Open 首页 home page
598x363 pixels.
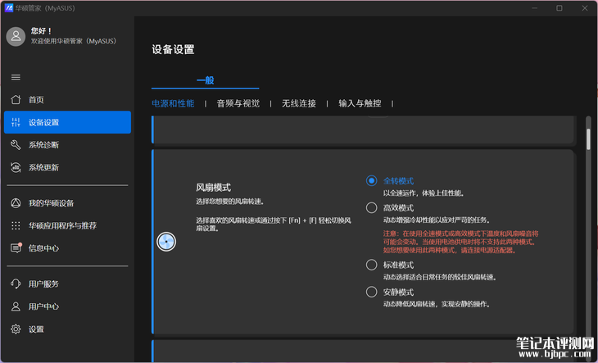pos(67,100)
